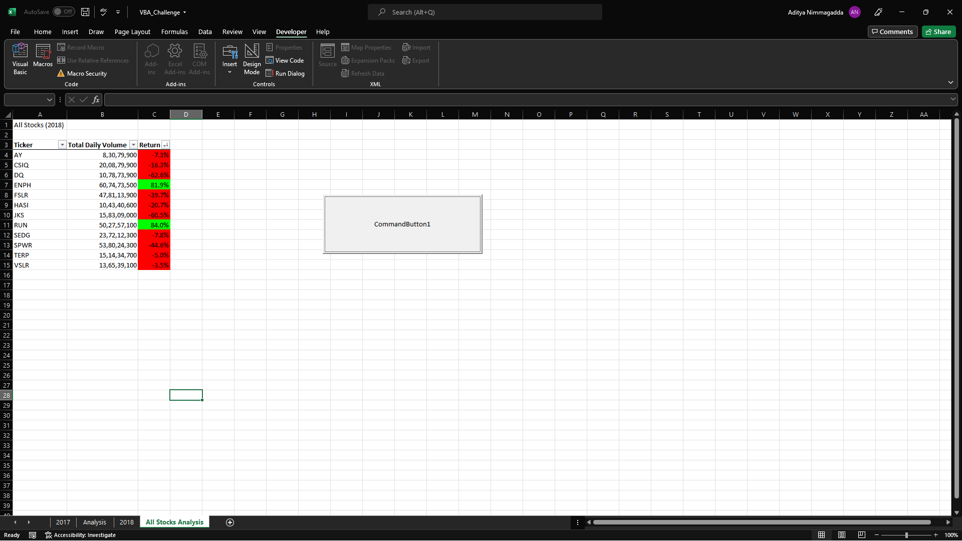Click the Save icon in title bar
Viewport: 962px width, 541px height.
(85, 12)
